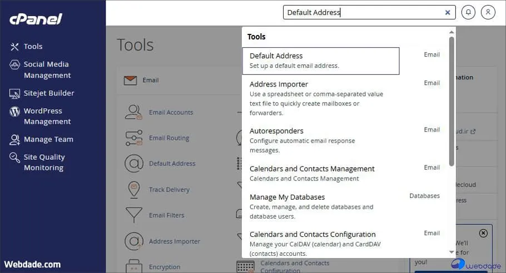The height and width of the screenshot is (273, 506).
Task: Select Default Address search result
Action: [x=321, y=61]
